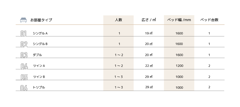Viewport: 240px width, 107px height.
Task: Select the お部屋タイプ header label
Action: (x=41, y=20)
